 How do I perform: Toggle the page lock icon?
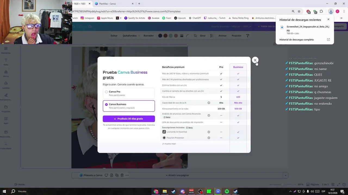[x=112, y=175]
